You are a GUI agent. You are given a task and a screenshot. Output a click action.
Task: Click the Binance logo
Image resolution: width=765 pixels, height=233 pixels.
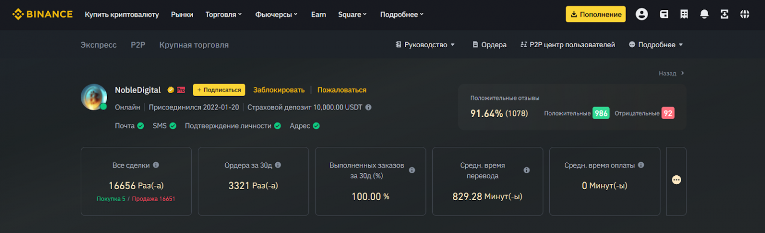tap(42, 14)
